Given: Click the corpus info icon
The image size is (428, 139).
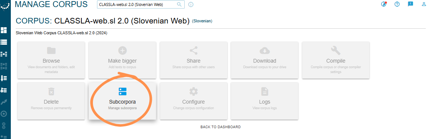Looking at the screenshot, I should 191,4.
